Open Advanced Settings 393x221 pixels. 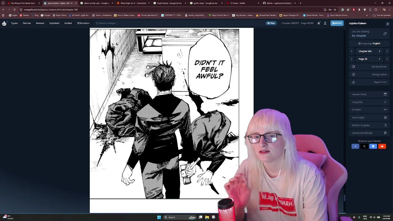369,133
